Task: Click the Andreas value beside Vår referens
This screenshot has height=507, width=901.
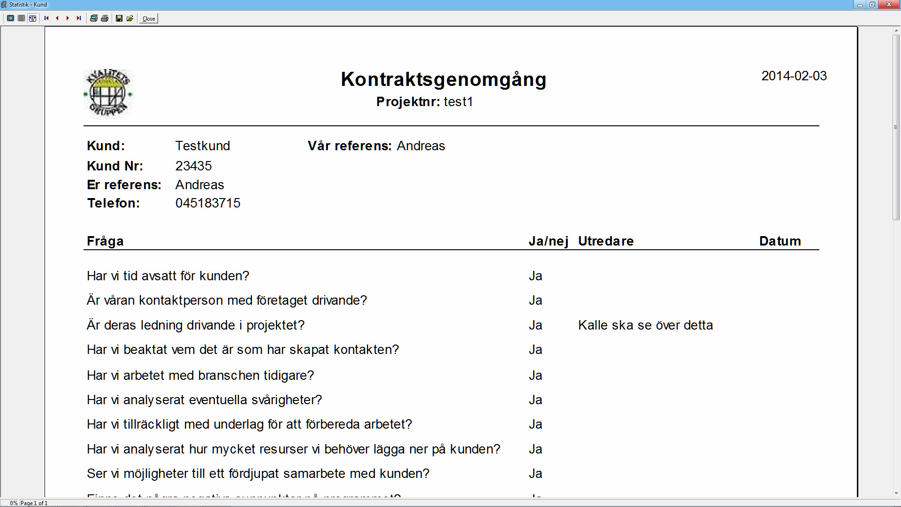Action: click(421, 146)
